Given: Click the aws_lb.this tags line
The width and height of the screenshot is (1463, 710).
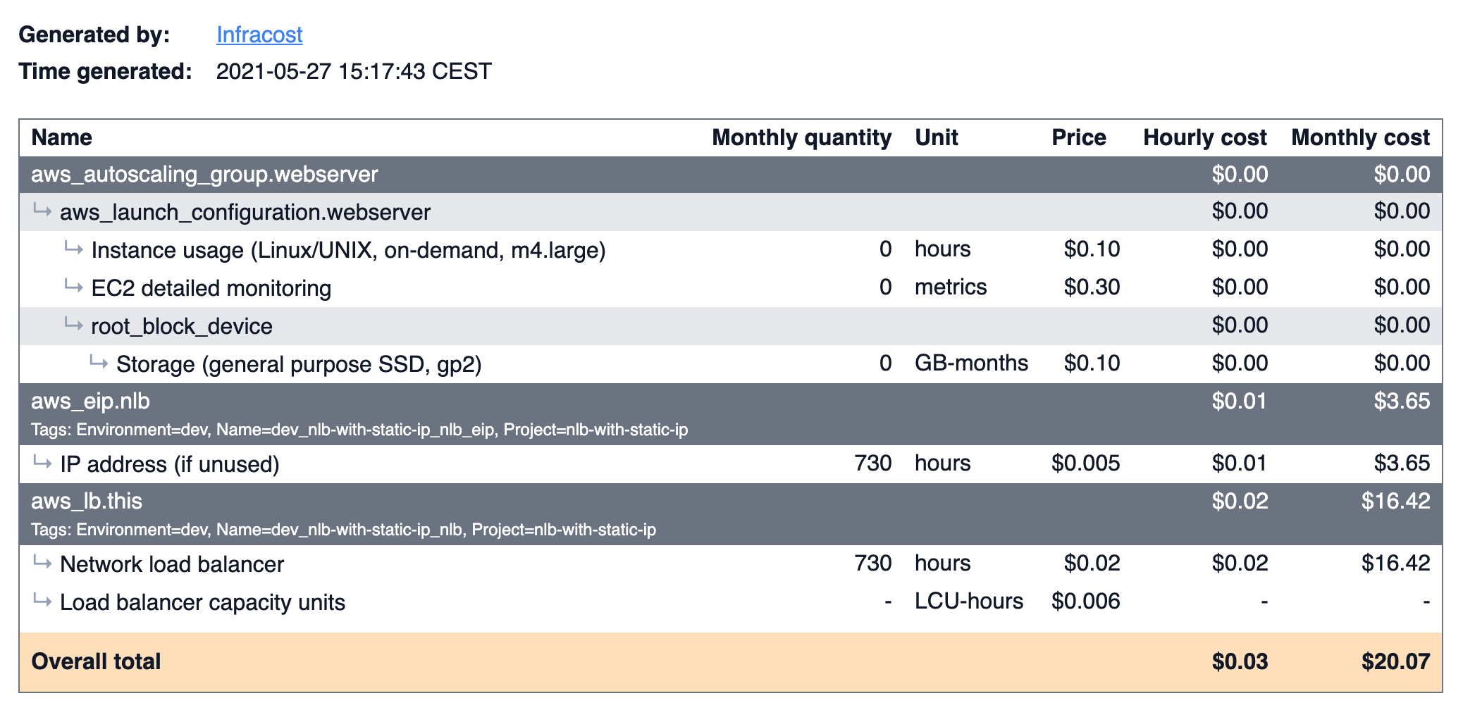Looking at the screenshot, I should point(343,530).
